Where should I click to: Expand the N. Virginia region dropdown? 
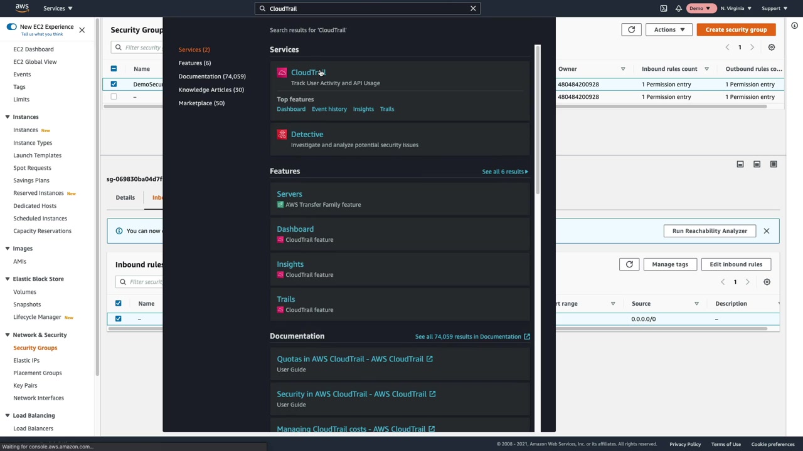736,8
